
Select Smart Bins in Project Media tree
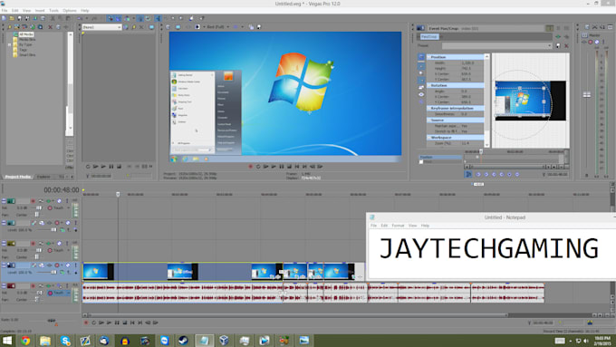tap(27, 55)
